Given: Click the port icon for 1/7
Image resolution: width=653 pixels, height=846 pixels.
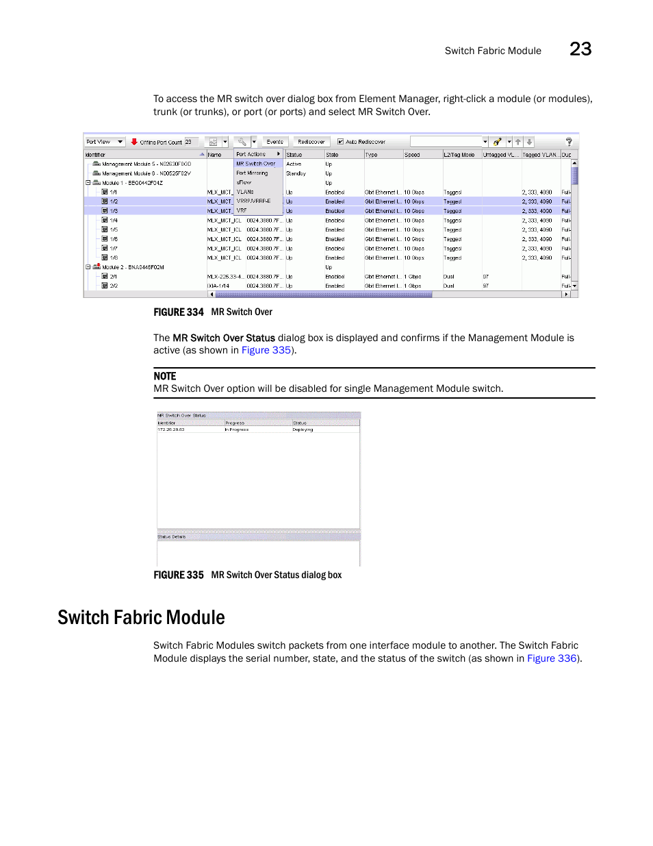Looking at the screenshot, I should 105,248.
